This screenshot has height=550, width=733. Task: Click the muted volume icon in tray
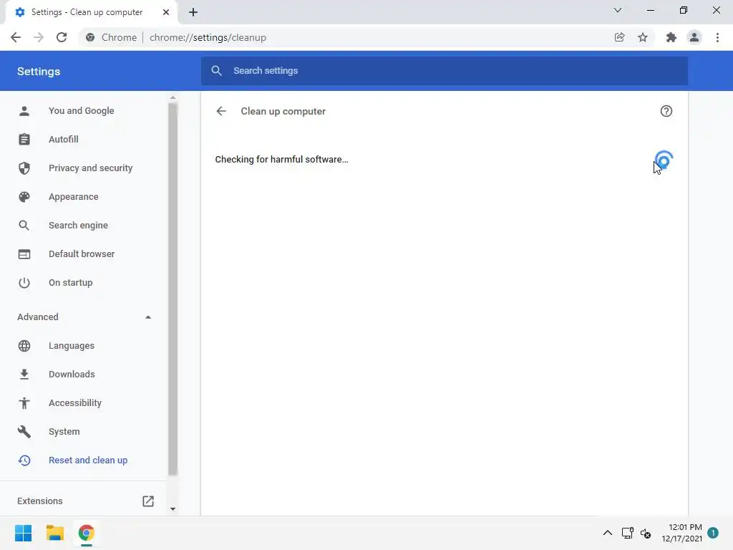pyautogui.click(x=646, y=533)
